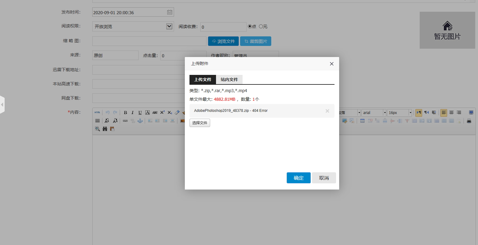The height and width of the screenshot is (245, 478).
Task: Toggle underline formatting
Action: pyautogui.click(x=140, y=112)
